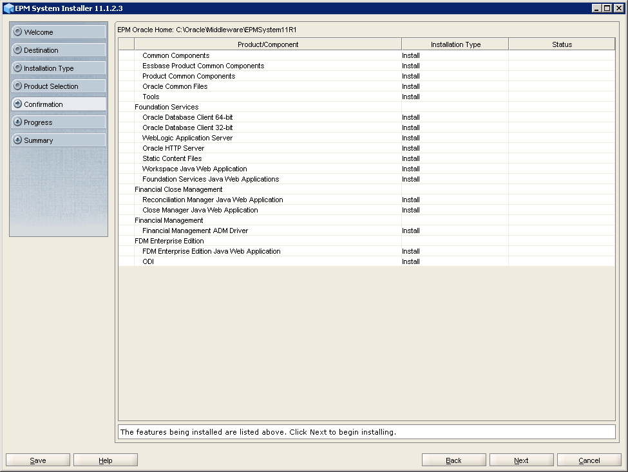Screen dimensions: 628x472
Task: Click the Status column header
Action: [562, 44]
